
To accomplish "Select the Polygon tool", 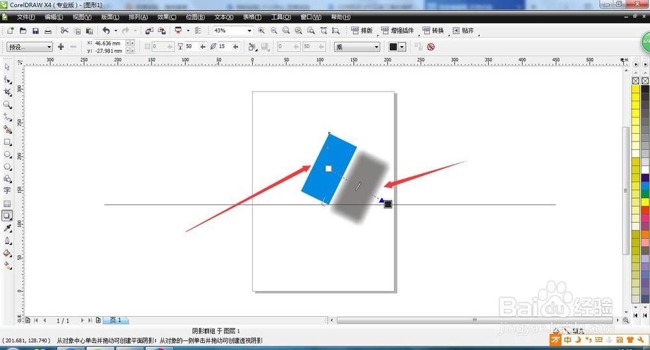I will click(7, 166).
